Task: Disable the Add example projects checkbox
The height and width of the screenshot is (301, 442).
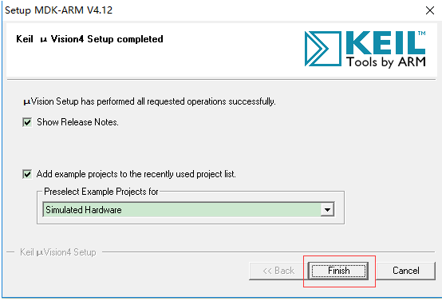Action: tap(27, 174)
